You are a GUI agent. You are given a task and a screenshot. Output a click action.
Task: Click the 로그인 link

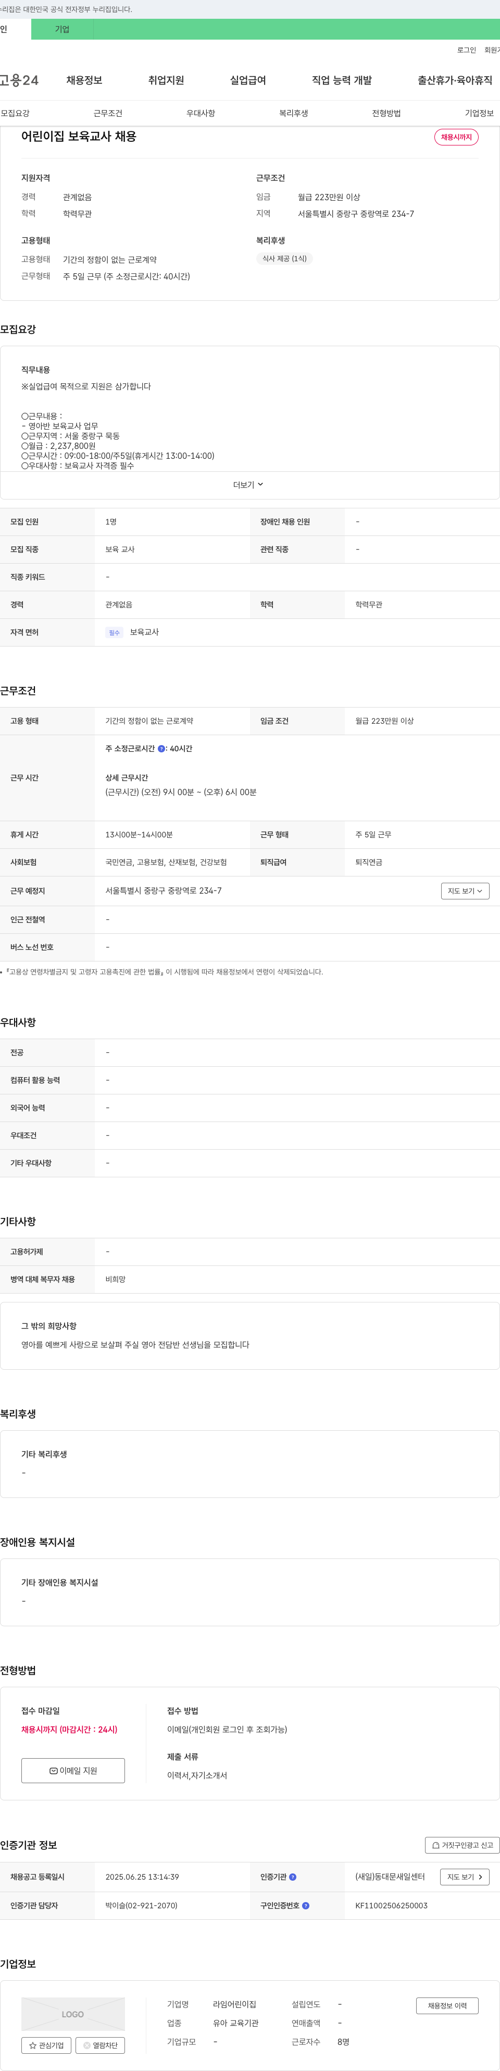tap(466, 50)
